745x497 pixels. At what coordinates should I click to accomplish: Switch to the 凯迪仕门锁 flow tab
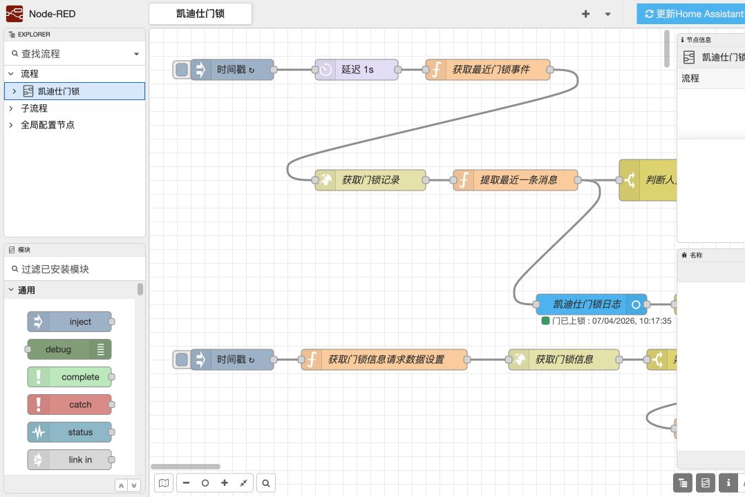[x=200, y=14]
